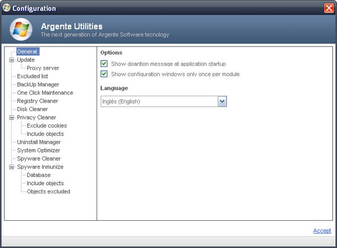The image size is (337, 248).
Task: Select Include objects under Privacy Cleaner
Action: [46, 134]
